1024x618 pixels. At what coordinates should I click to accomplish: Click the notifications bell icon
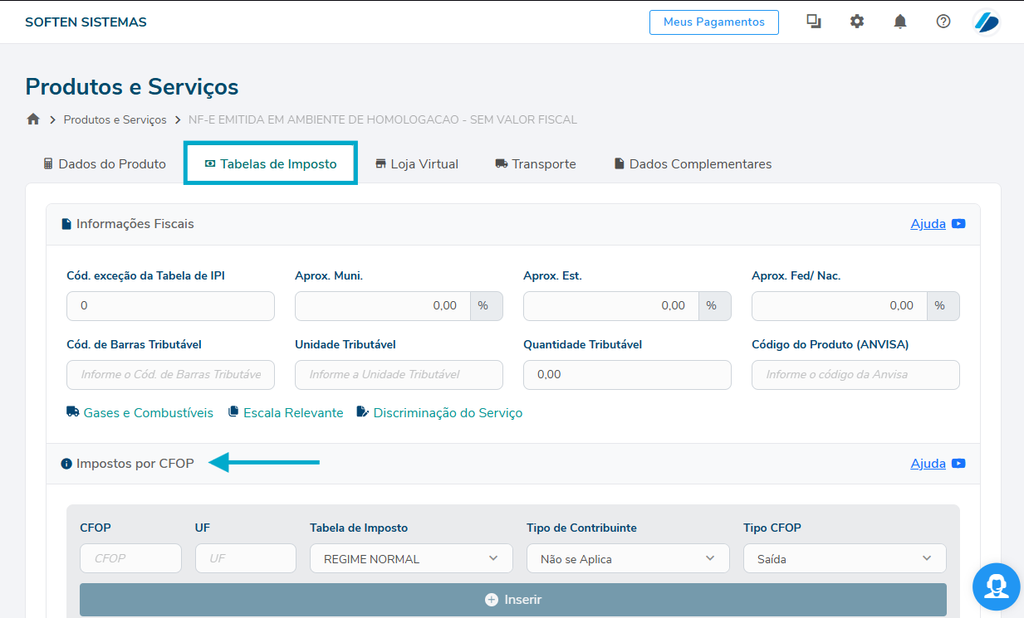pyautogui.click(x=899, y=22)
